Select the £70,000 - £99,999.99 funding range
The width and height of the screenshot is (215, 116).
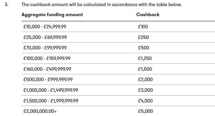[45, 48]
